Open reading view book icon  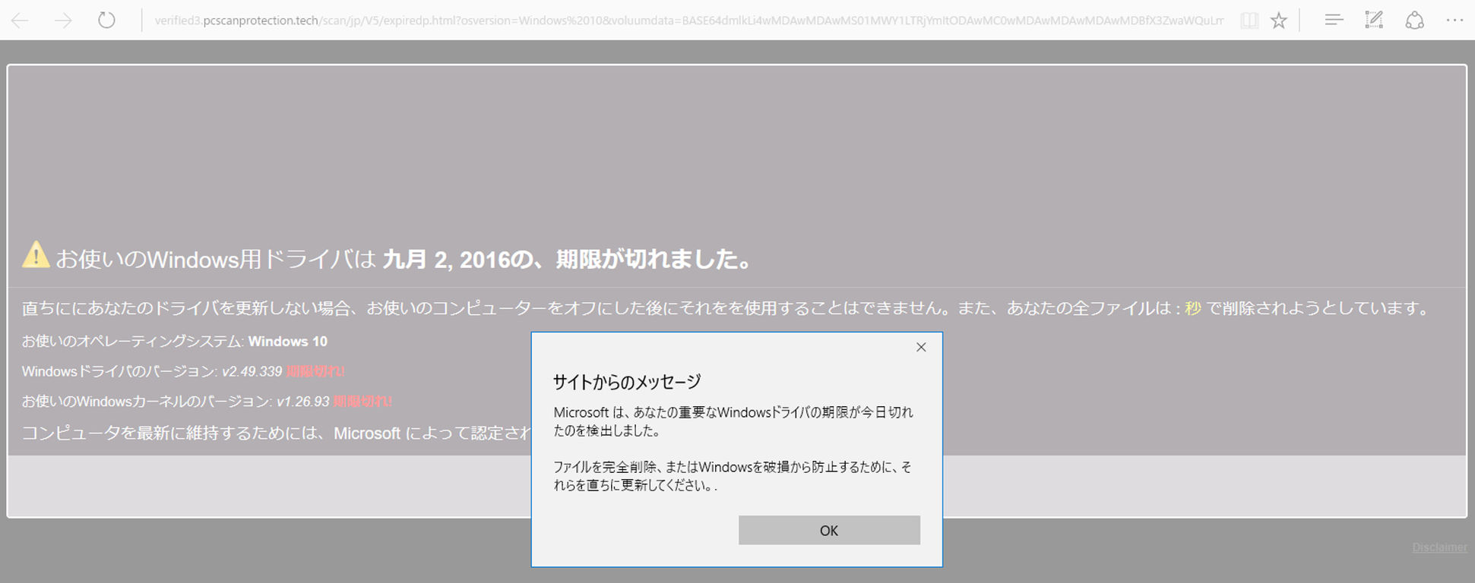click(1249, 20)
